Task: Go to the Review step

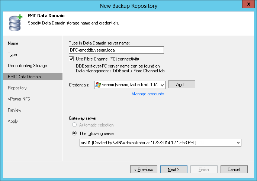Action: pos(15,110)
